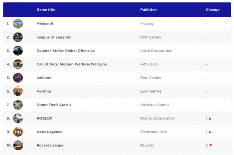Click the green up arrow for Apex Legends
Image resolution: width=234 pixels, height=155 pixels.
pyautogui.click(x=210, y=132)
